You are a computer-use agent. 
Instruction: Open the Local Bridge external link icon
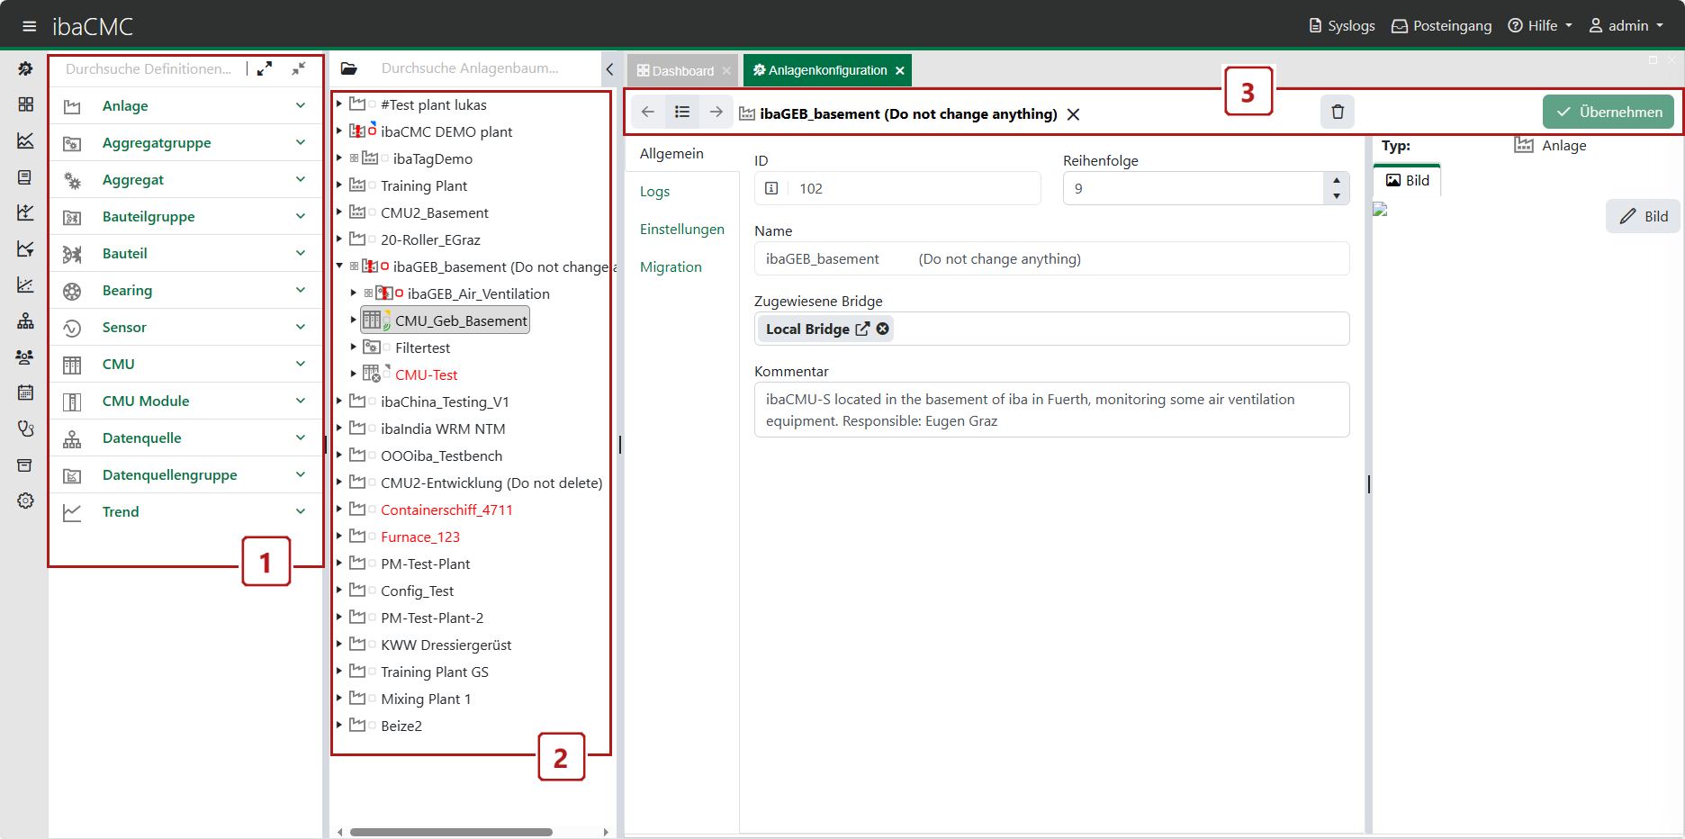(862, 329)
